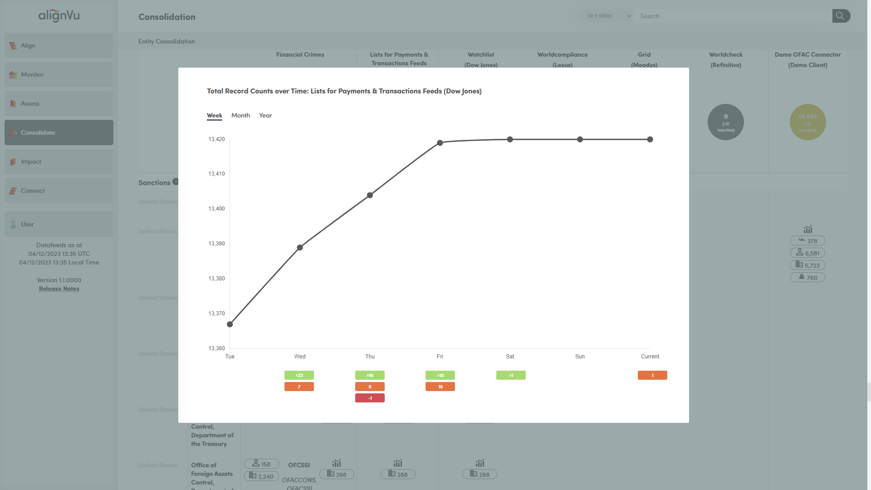The height and width of the screenshot is (490, 871).
Task: Collapse the Sanctions section toggle
Action: pyautogui.click(x=176, y=181)
